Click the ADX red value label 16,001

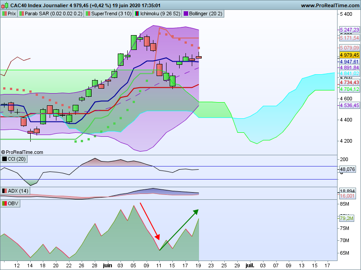click(347, 196)
